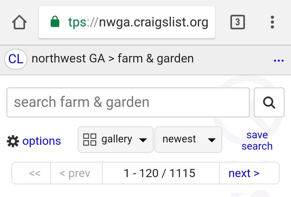The height and width of the screenshot is (197, 291).
Task: Open the tab switcher showing 3 tabs
Action: (x=237, y=22)
